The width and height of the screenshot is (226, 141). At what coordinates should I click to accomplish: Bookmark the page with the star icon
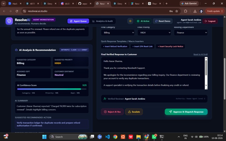coord(177,11)
